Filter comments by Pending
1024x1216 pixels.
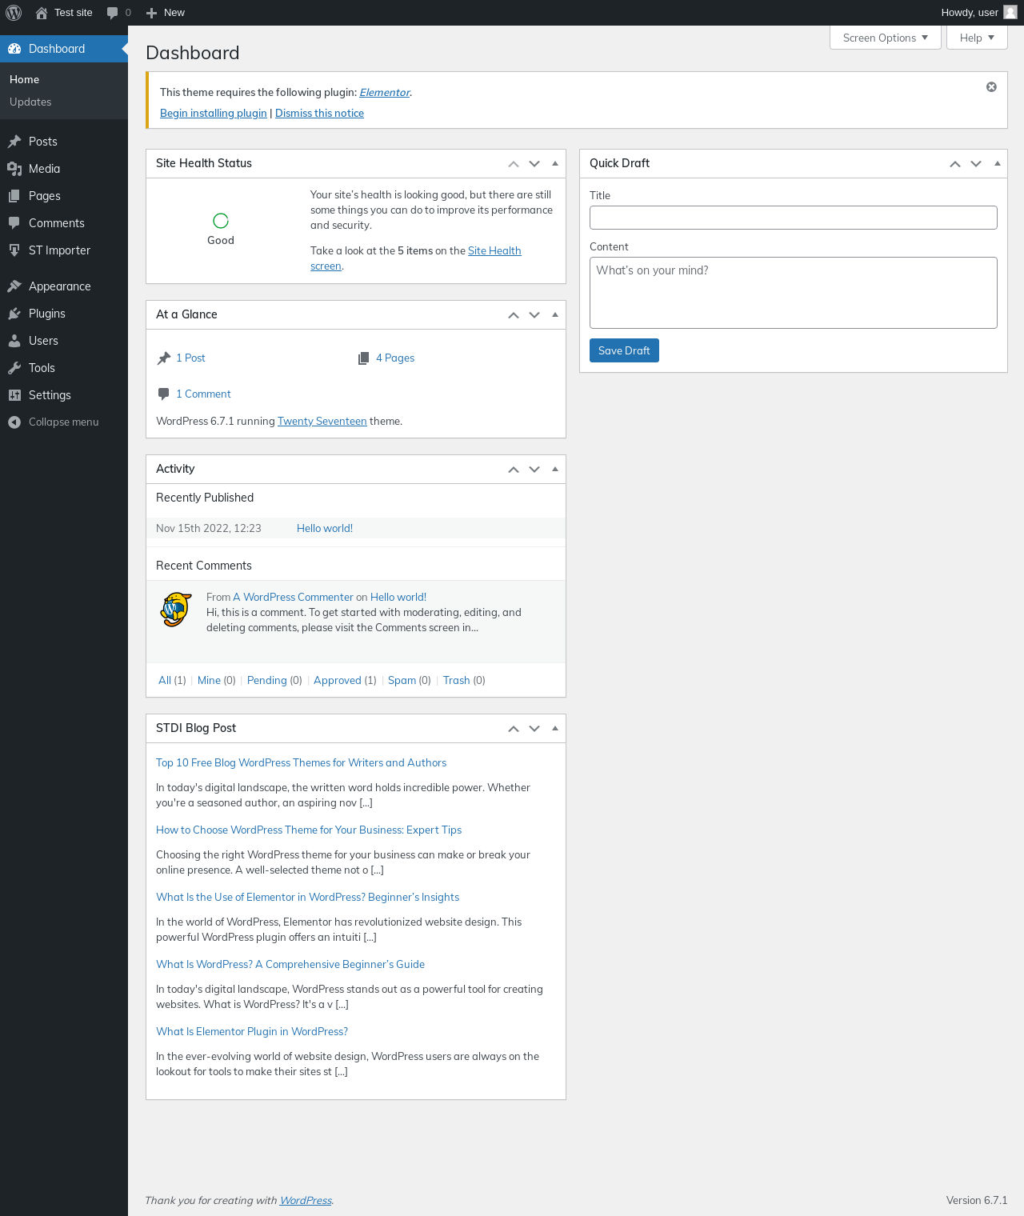coord(266,681)
